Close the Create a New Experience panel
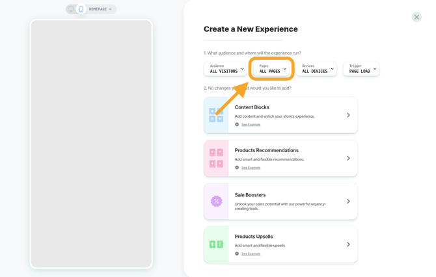 click(x=416, y=17)
